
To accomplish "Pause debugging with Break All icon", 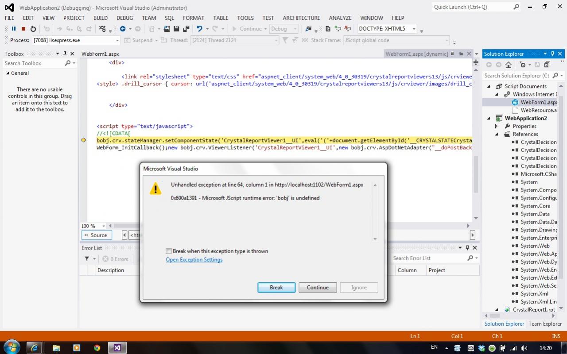I will coord(14,29).
